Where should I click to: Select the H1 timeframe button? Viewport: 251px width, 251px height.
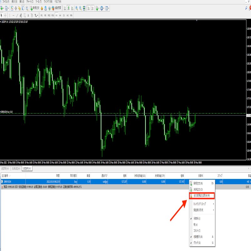tap(56, 15)
